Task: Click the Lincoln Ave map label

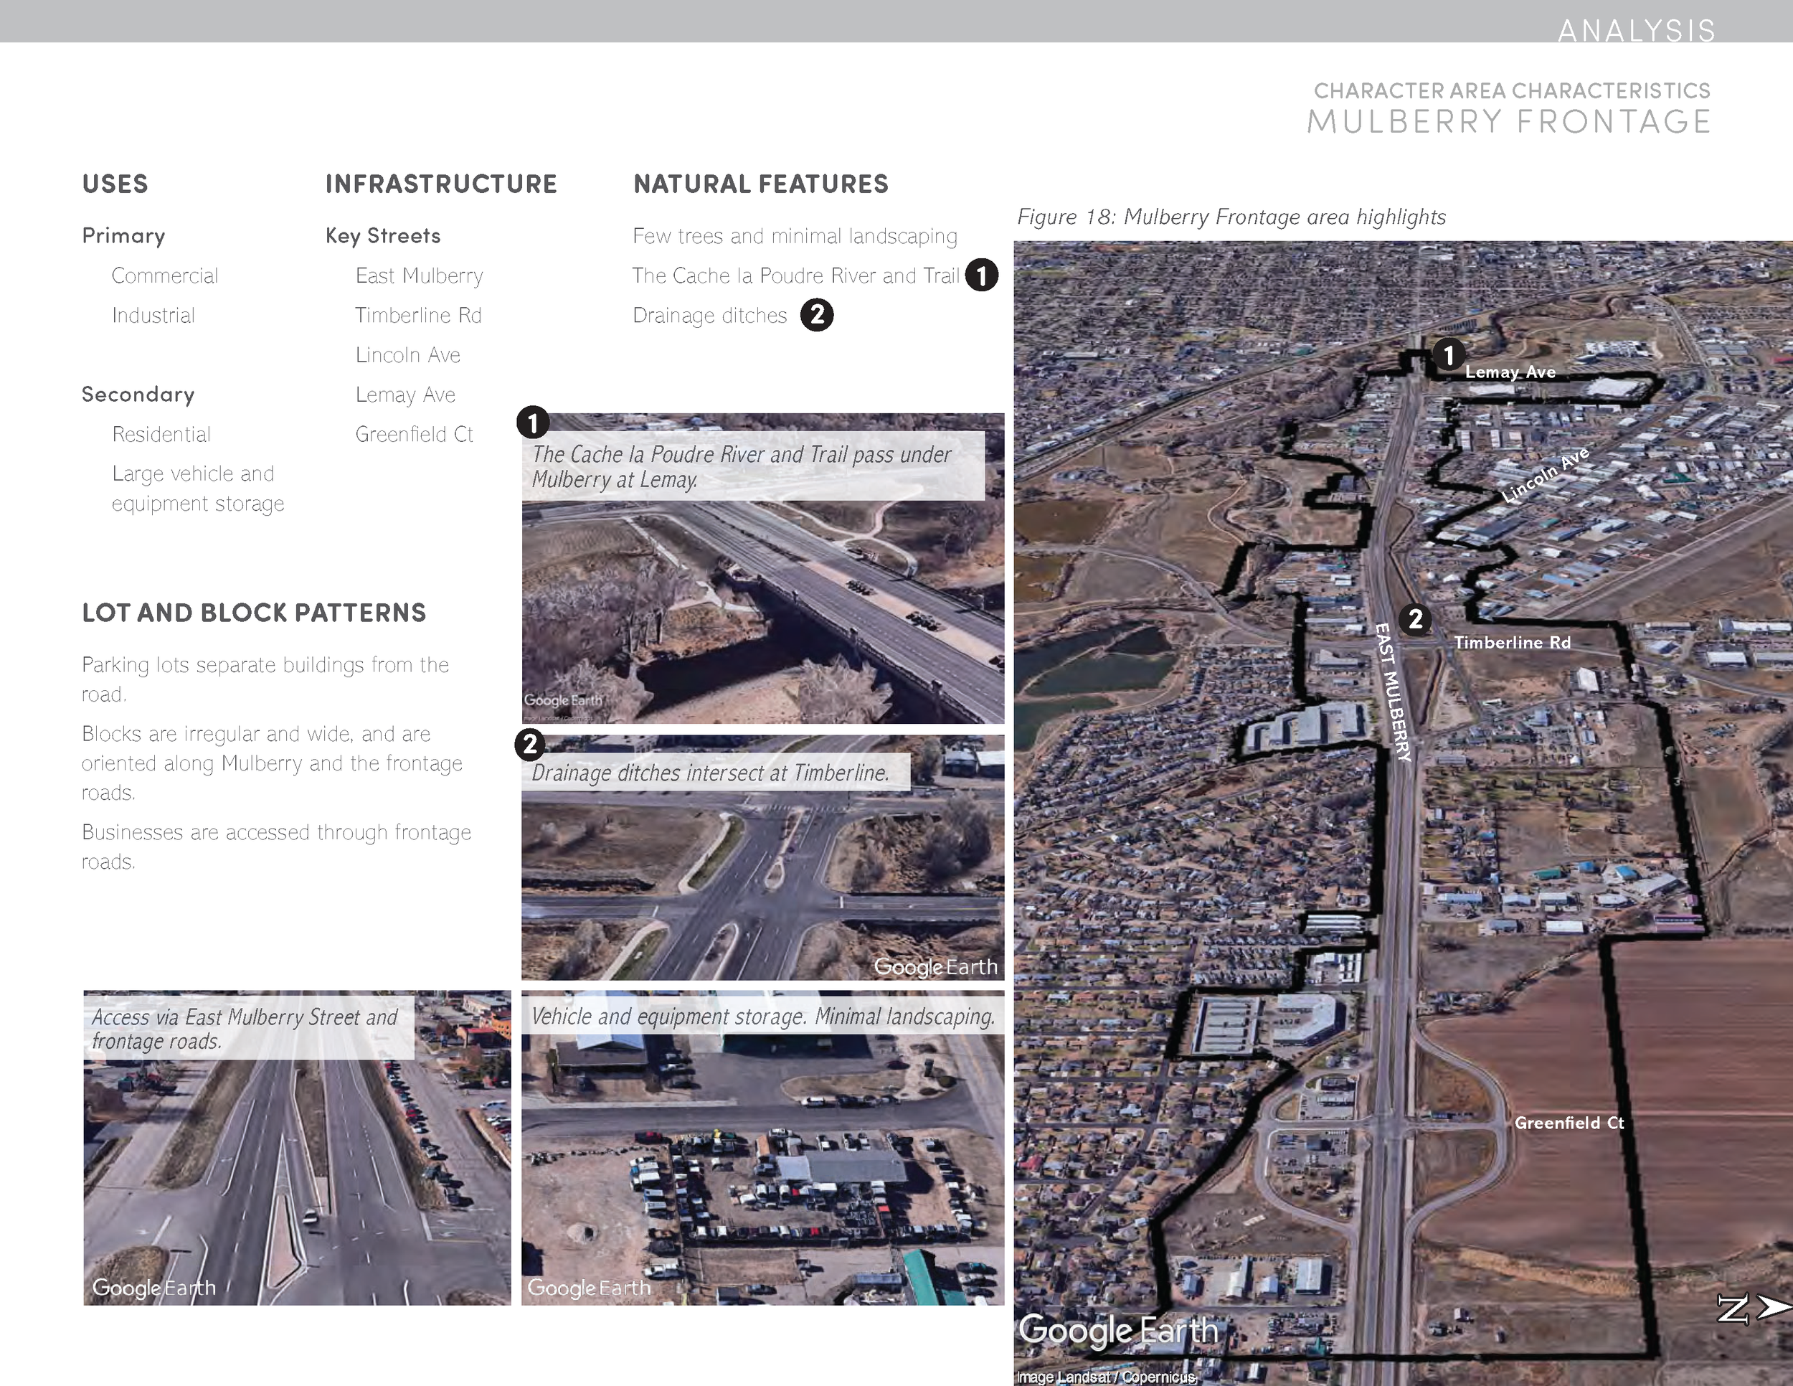Action: tap(1545, 476)
